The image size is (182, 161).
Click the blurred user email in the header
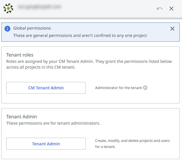pyautogui.click(x=39, y=7)
